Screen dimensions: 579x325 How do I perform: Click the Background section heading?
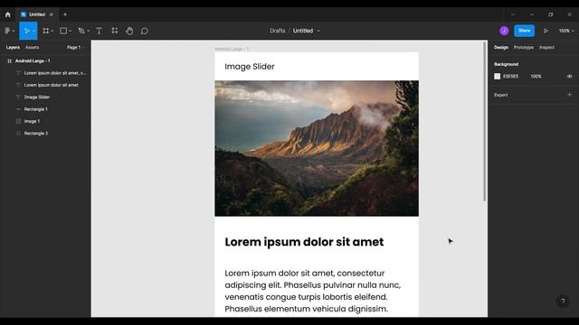coord(507,64)
